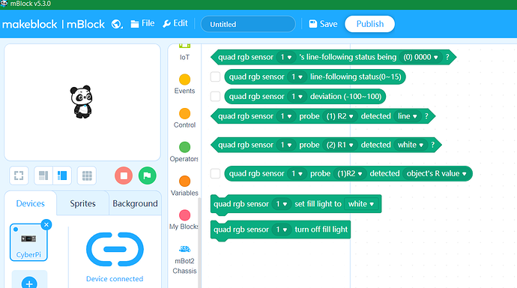The image size is (517, 288).
Task: Open the object's R value dropdown
Action: coord(436,173)
